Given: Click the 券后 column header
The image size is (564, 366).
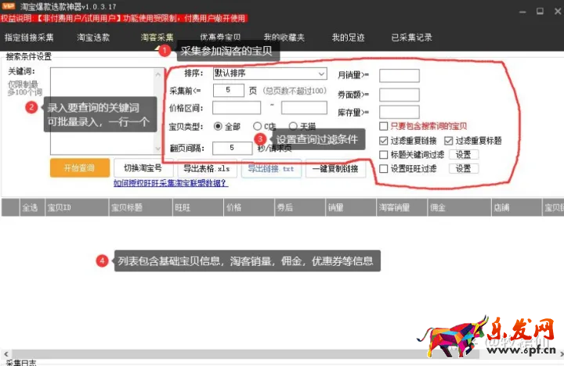Looking at the screenshot, I should (x=300, y=207).
